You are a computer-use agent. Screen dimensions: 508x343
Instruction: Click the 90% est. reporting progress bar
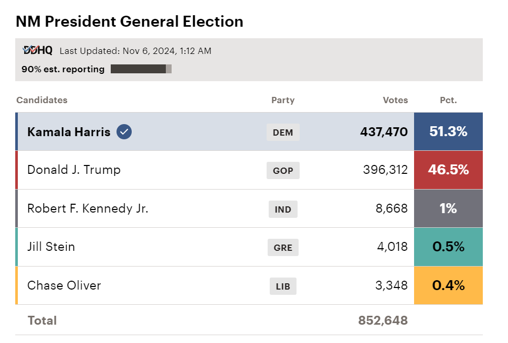pos(141,69)
